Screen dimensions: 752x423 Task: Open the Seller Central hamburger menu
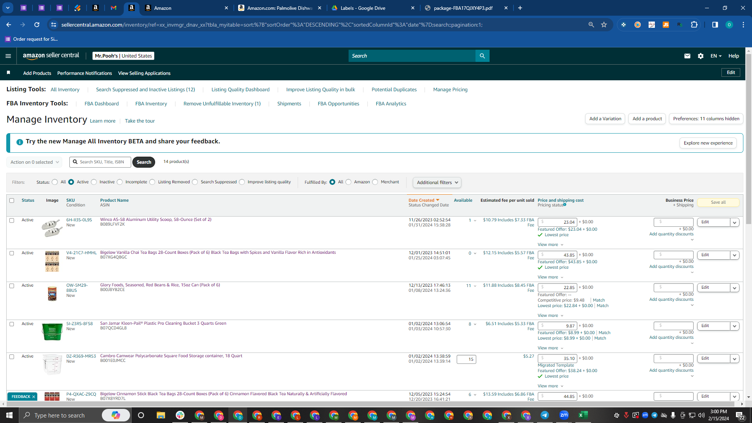click(8, 56)
